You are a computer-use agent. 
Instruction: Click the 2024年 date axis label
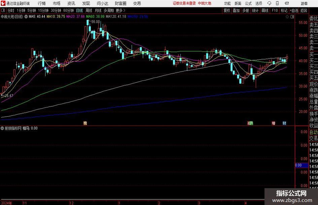click(x=6, y=203)
